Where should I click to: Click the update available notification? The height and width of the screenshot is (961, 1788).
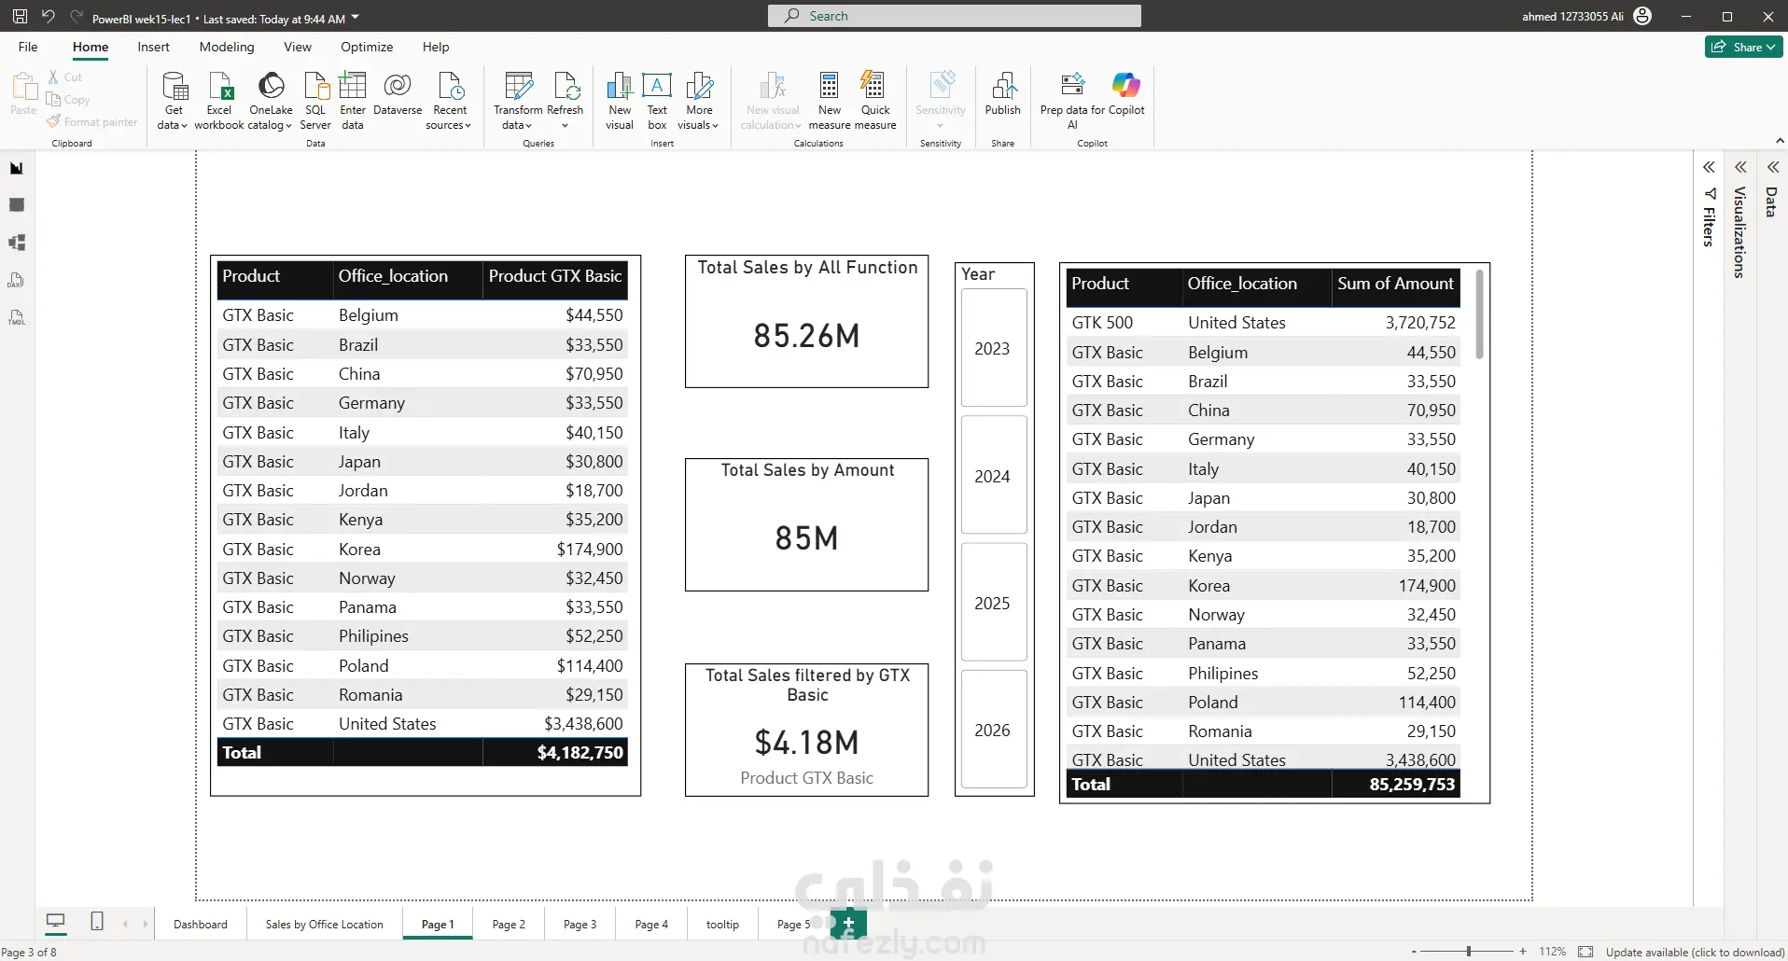[x=1695, y=952]
